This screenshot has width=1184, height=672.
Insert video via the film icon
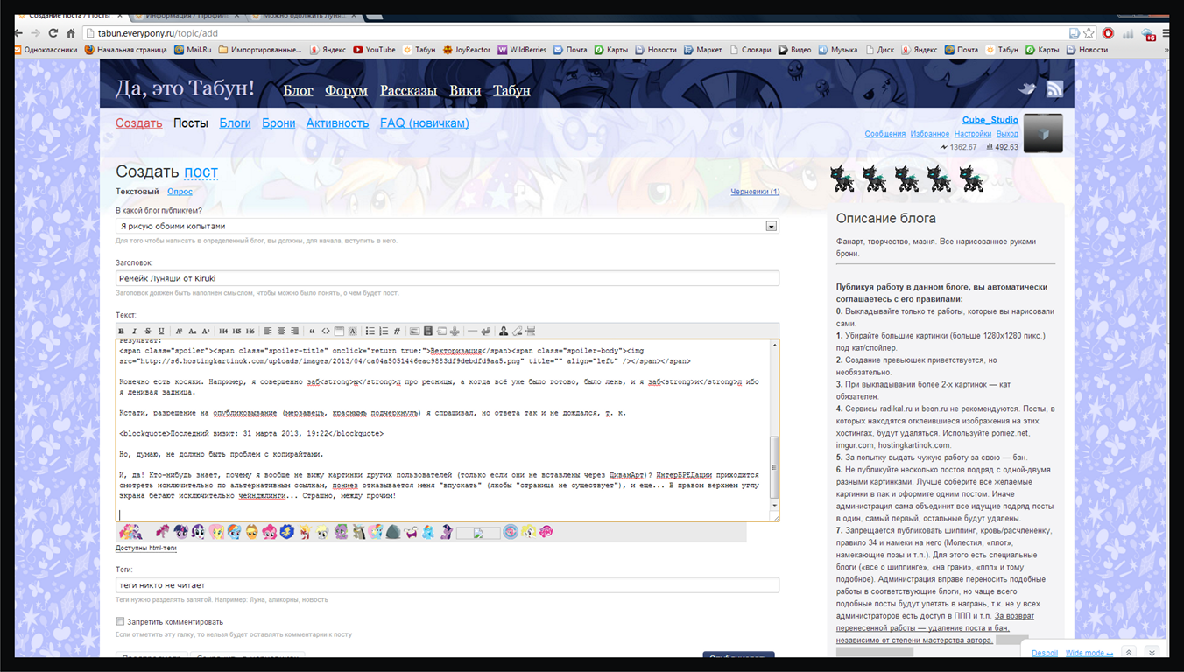point(427,331)
